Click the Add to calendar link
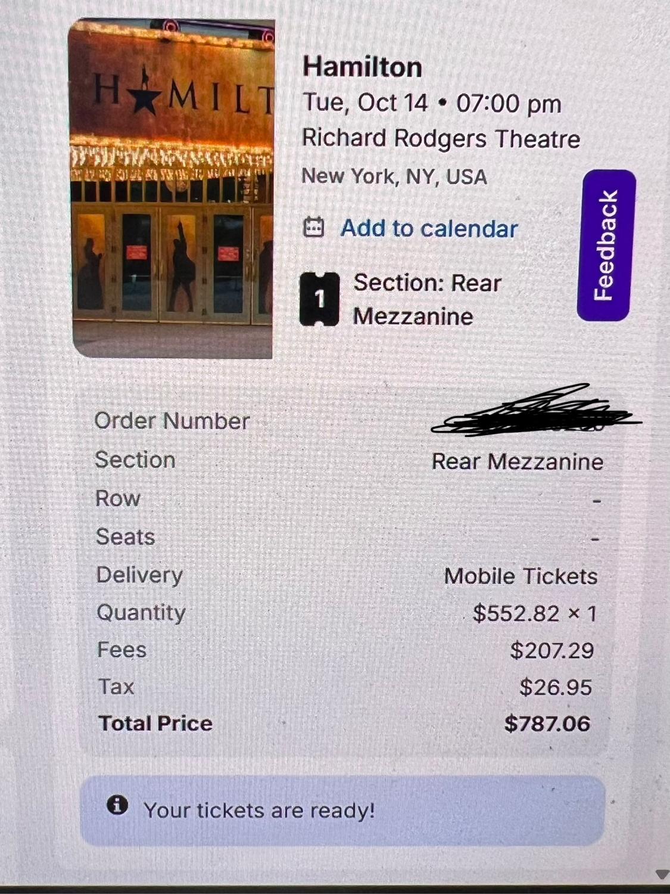670x894 pixels. point(429,228)
